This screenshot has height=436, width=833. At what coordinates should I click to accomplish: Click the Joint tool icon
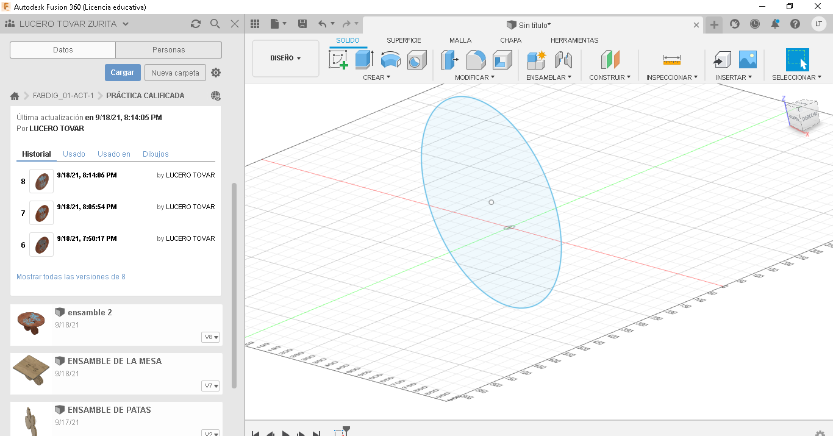[563, 60]
